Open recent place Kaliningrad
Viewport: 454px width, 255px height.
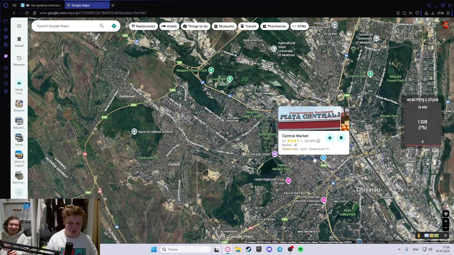point(19,178)
